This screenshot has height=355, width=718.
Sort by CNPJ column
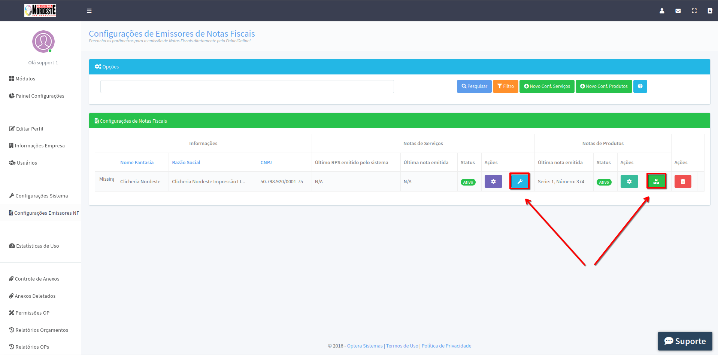pos(266,162)
